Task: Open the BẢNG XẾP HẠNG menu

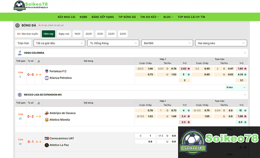Action: pyautogui.click(x=103, y=17)
